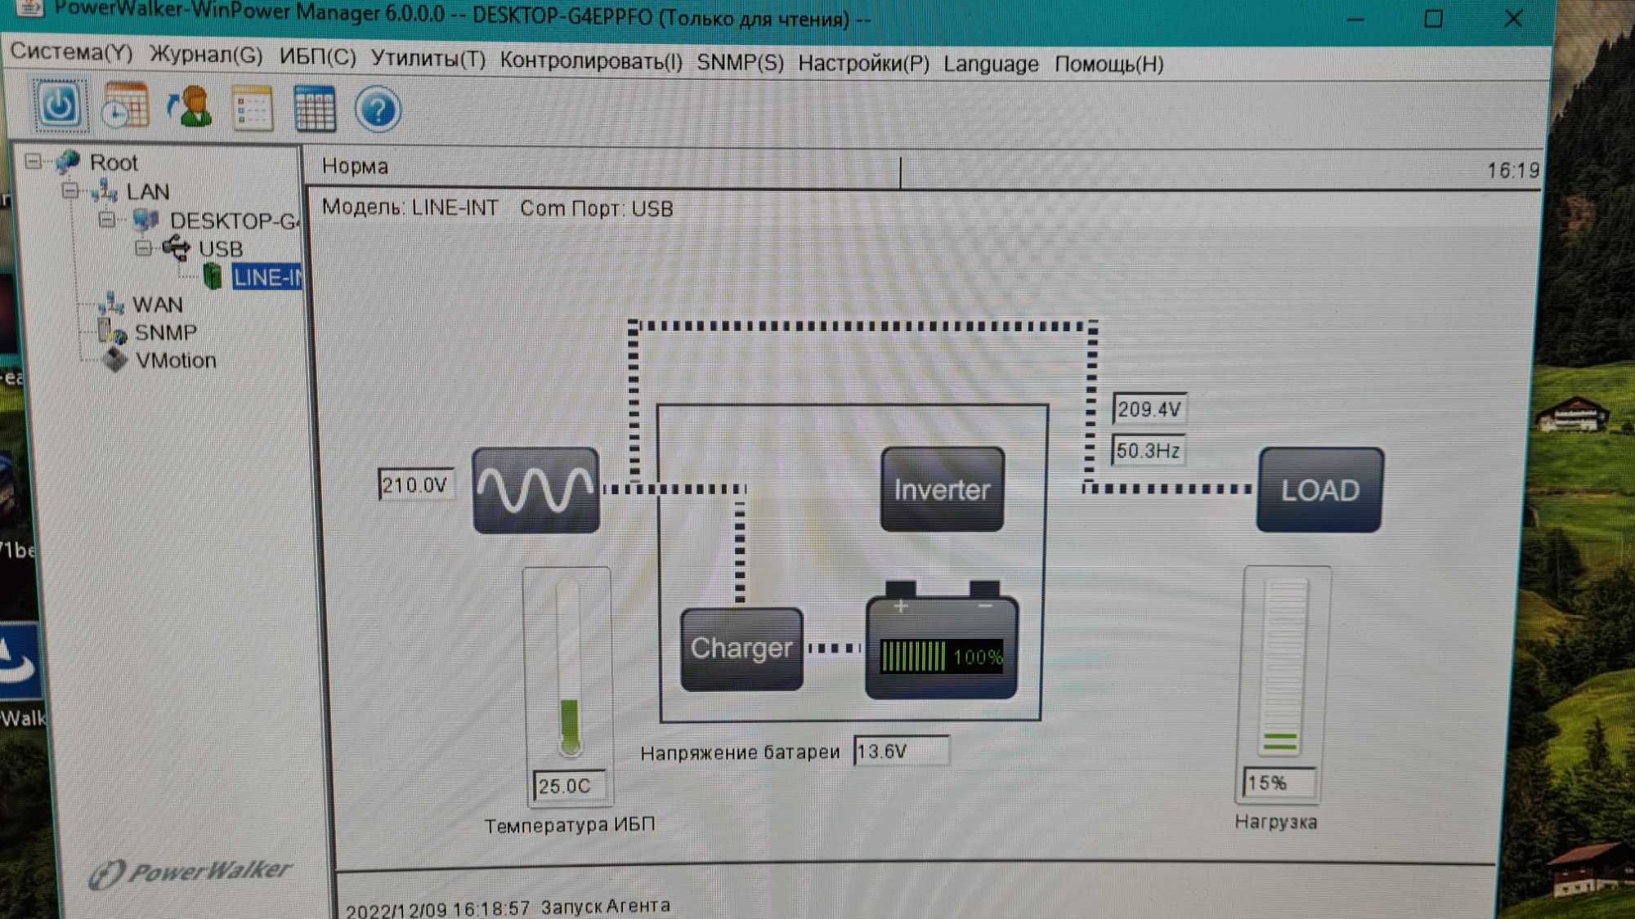Image resolution: width=1635 pixels, height=919 pixels.
Task: Click the battery voltage 13.6V field
Action: [x=901, y=751]
